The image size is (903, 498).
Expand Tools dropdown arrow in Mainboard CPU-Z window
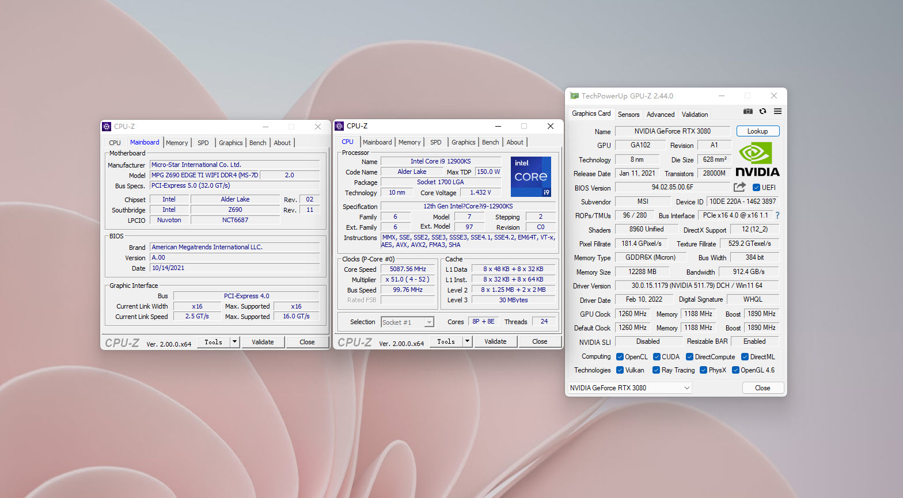click(234, 342)
